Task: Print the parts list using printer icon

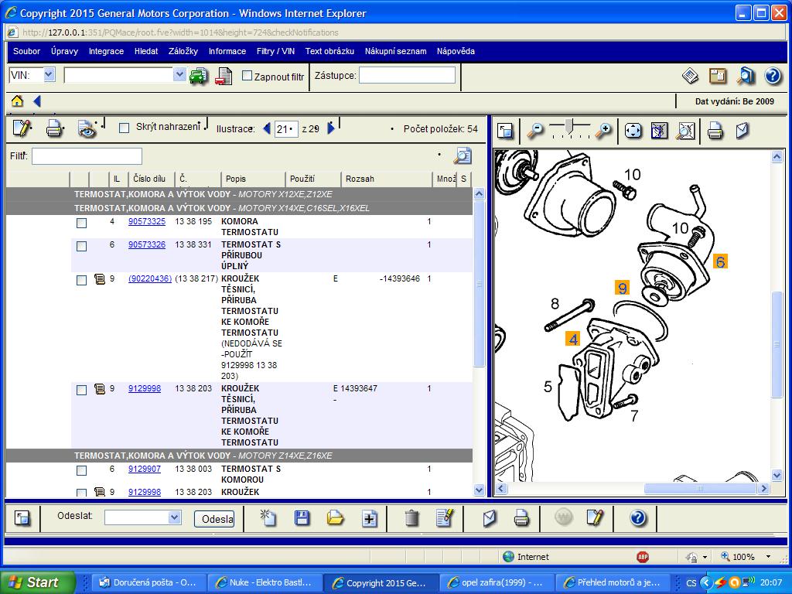Action: 54,129
